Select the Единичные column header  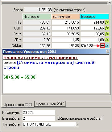tap(65, 17)
